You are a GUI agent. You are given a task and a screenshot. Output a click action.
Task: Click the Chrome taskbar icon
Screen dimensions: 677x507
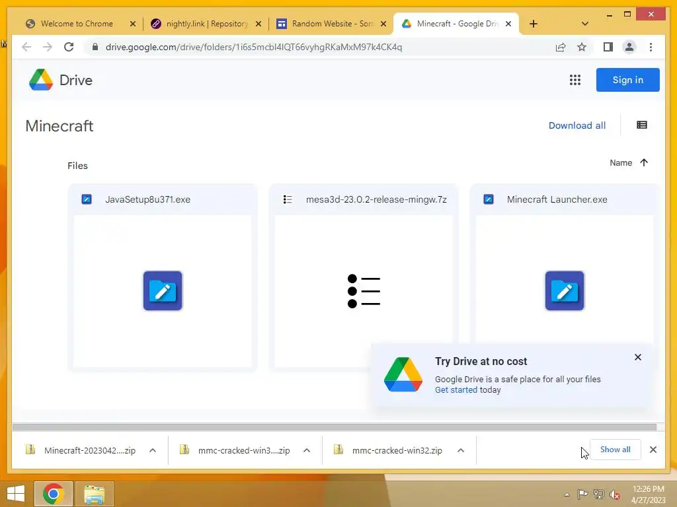pos(54,494)
